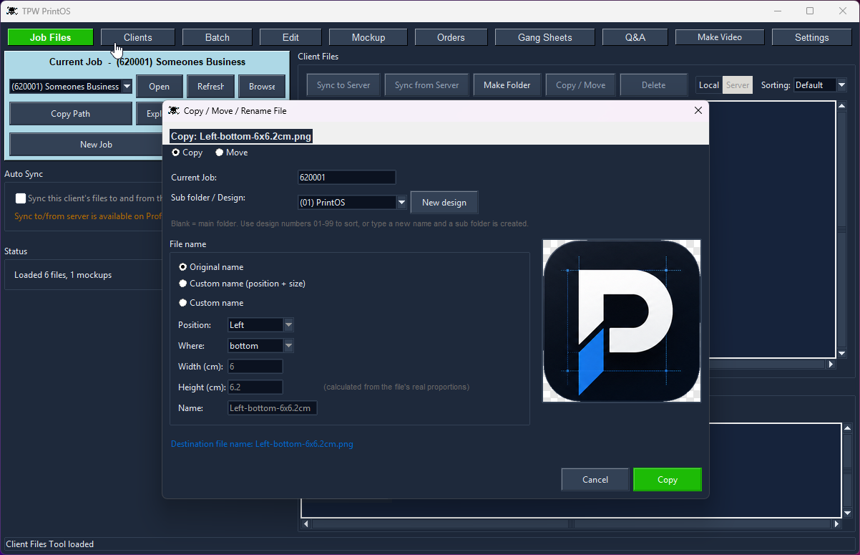Click the Width (cm) input field
860x555 pixels.
(255, 367)
